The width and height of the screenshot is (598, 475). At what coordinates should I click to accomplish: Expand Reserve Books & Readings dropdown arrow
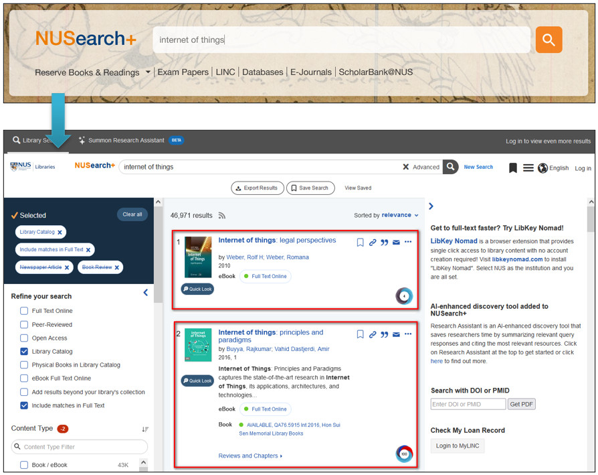(x=147, y=72)
